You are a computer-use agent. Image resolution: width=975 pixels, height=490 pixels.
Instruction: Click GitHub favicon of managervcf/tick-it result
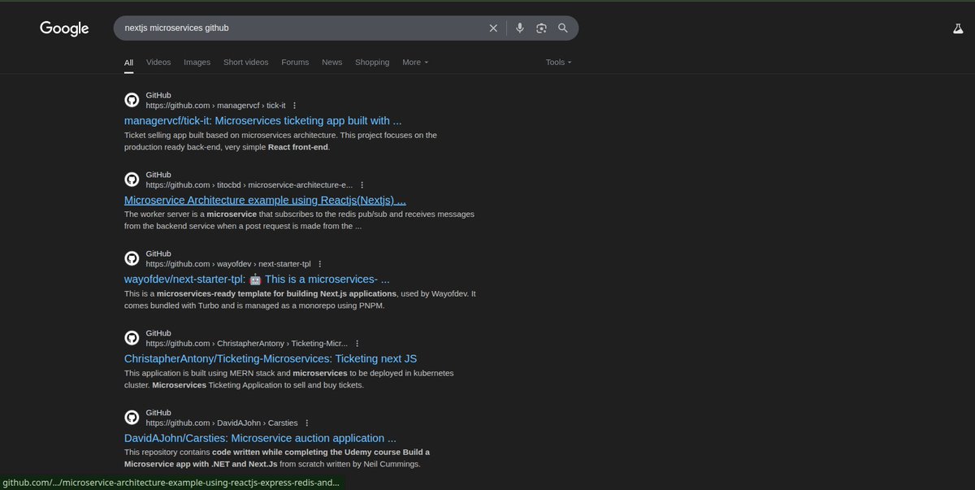click(x=132, y=100)
